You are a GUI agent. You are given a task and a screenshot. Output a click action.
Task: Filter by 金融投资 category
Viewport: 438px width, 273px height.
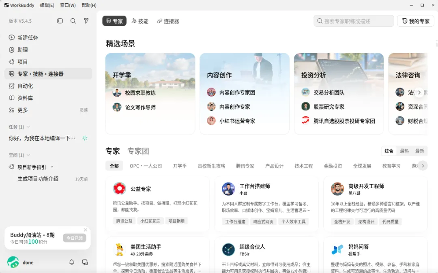coord(333,166)
